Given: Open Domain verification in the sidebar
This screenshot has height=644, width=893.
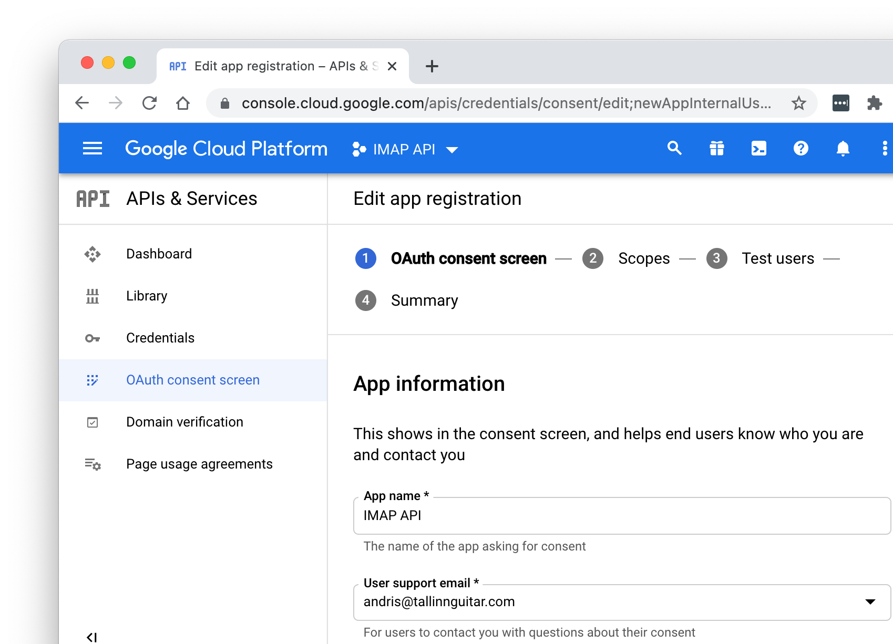Looking at the screenshot, I should 193,422.
